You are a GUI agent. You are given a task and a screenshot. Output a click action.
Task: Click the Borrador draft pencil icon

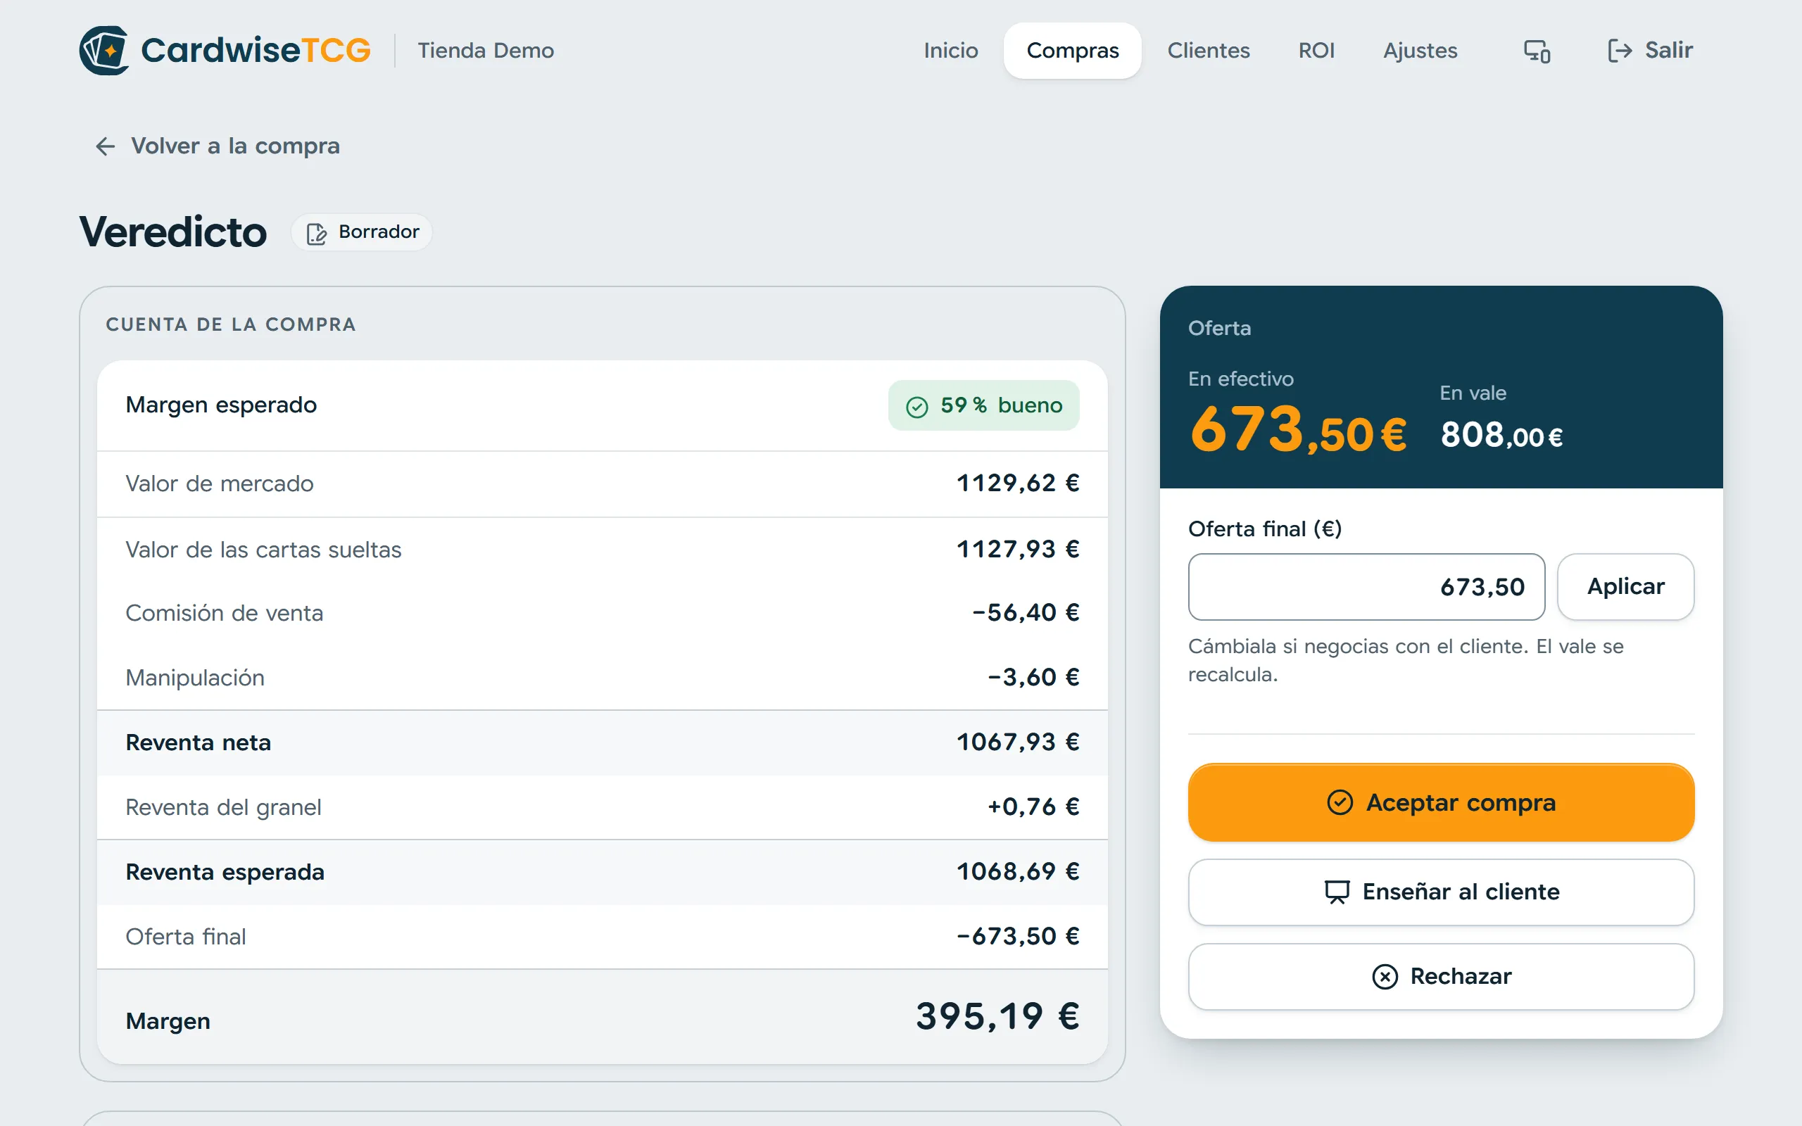pyautogui.click(x=317, y=233)
